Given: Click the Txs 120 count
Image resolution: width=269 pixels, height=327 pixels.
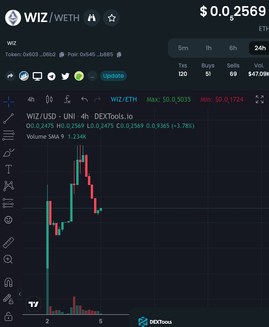Looking at the screenshot, I should [182, 74].
